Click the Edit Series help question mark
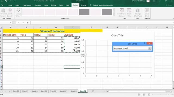This screenshot has height=97, width=174. 145,43
